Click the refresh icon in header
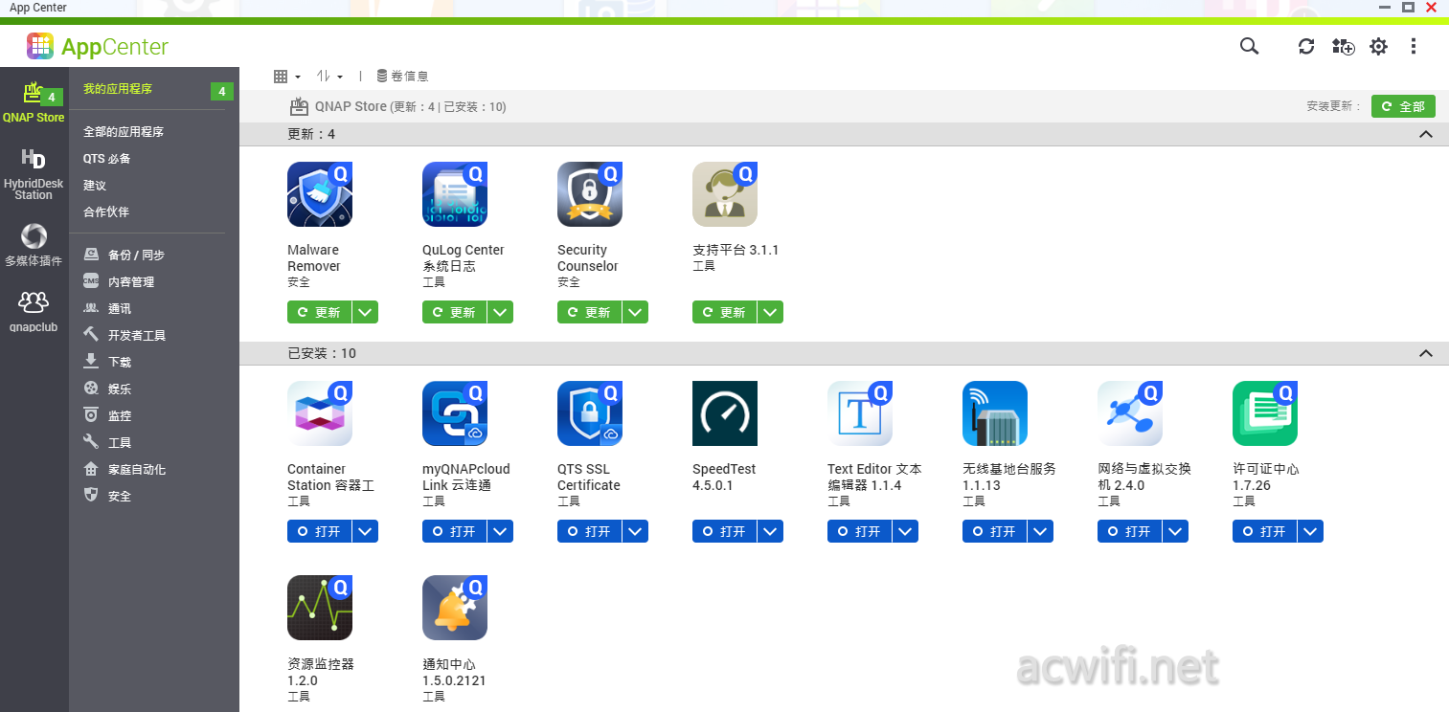Image resolution: width=1449 pixels, height=712 pixels. tap(1306, 46)
